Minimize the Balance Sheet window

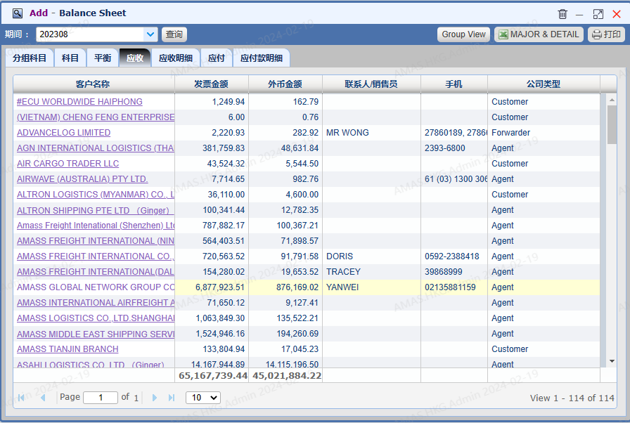[x=579, y=15]
